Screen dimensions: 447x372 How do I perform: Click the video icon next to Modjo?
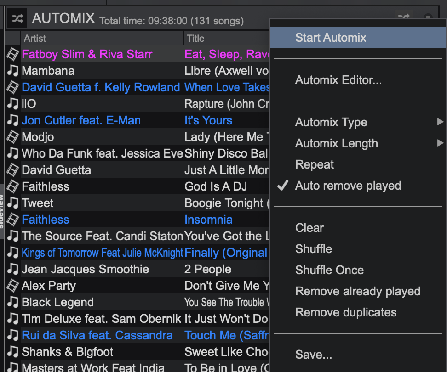click(x=12, y=137)
